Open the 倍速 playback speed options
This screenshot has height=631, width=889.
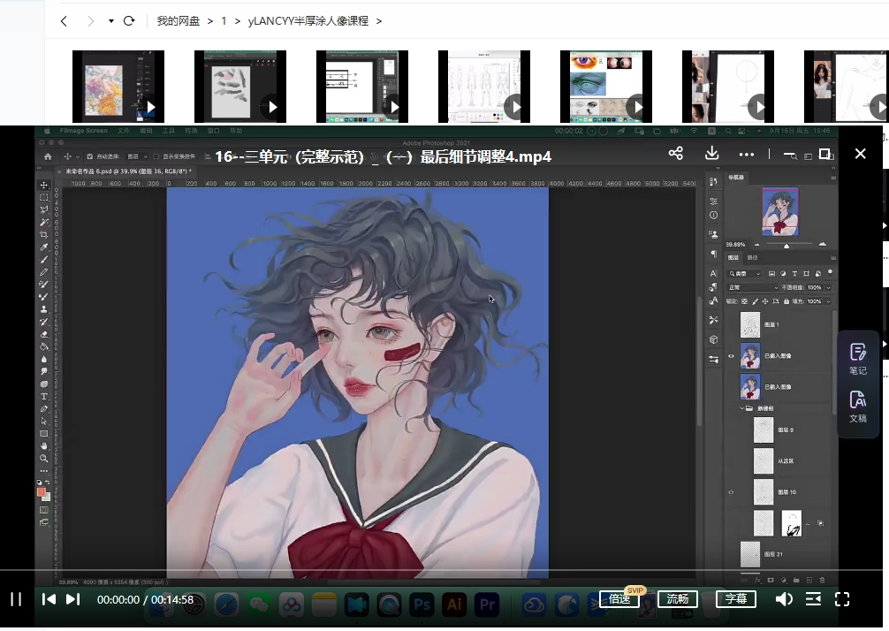click(619, 599)
